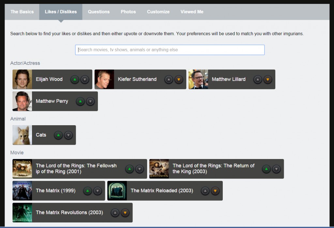The height and width of the screenshot is (228, 334).
Task: Downvote The Matrix Revolutions
Action: point(125,213)
